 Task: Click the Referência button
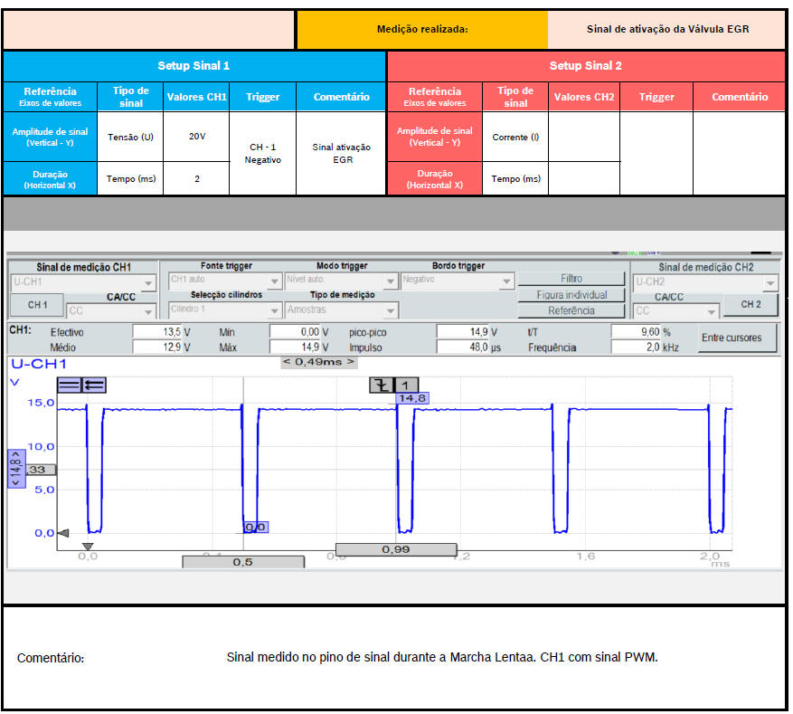coord(571,310)
